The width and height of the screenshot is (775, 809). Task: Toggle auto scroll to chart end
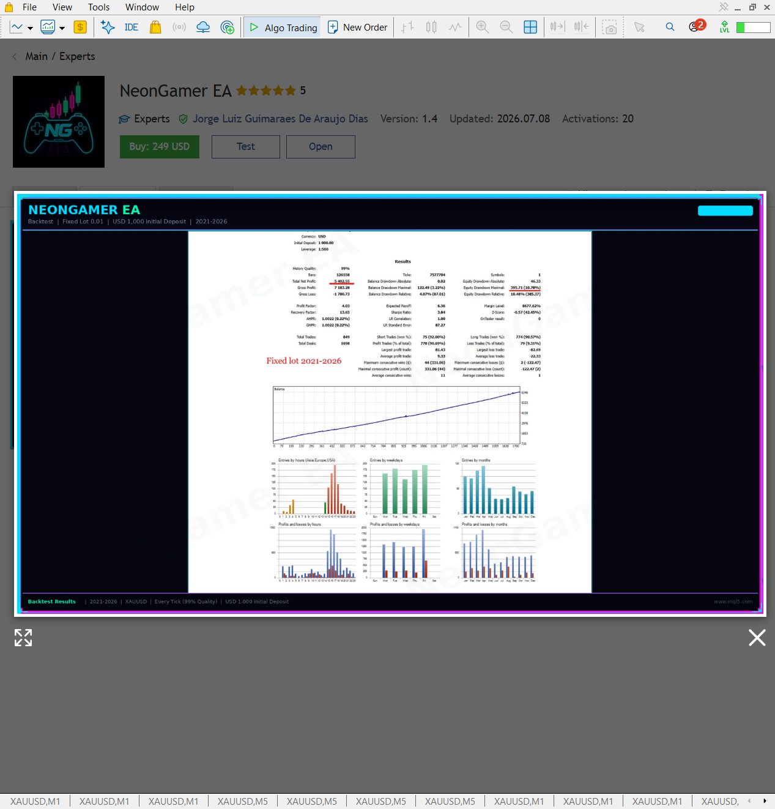(x=557, y=27)
